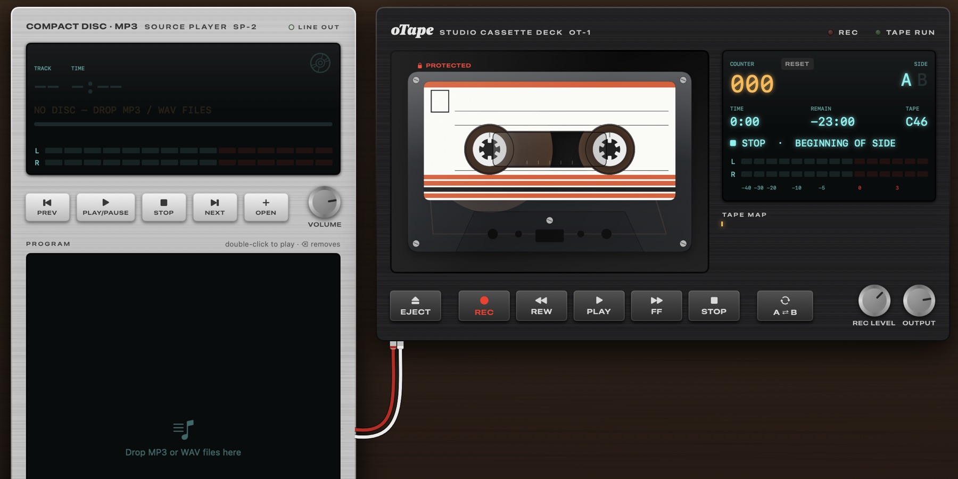Click 'Drop MP3 or WAV files here' text
Viewport: 958px width, 479px height.
[183, 452]
